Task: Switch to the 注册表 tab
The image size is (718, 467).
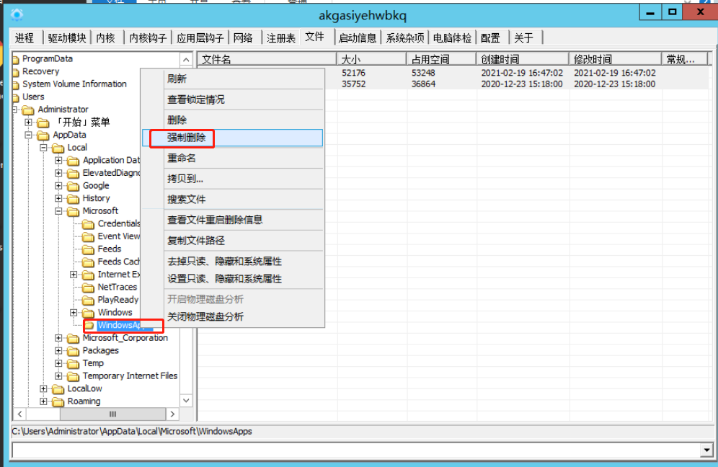Action: click(280, 38)
